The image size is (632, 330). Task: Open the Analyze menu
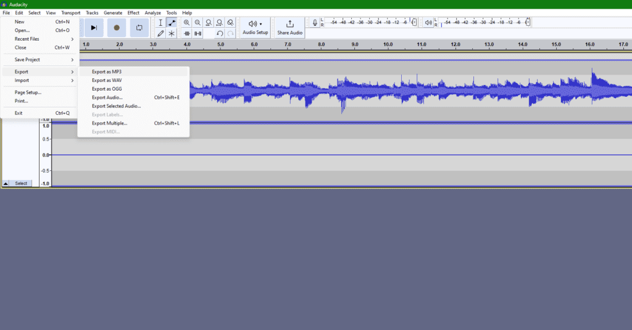[153, 13]
